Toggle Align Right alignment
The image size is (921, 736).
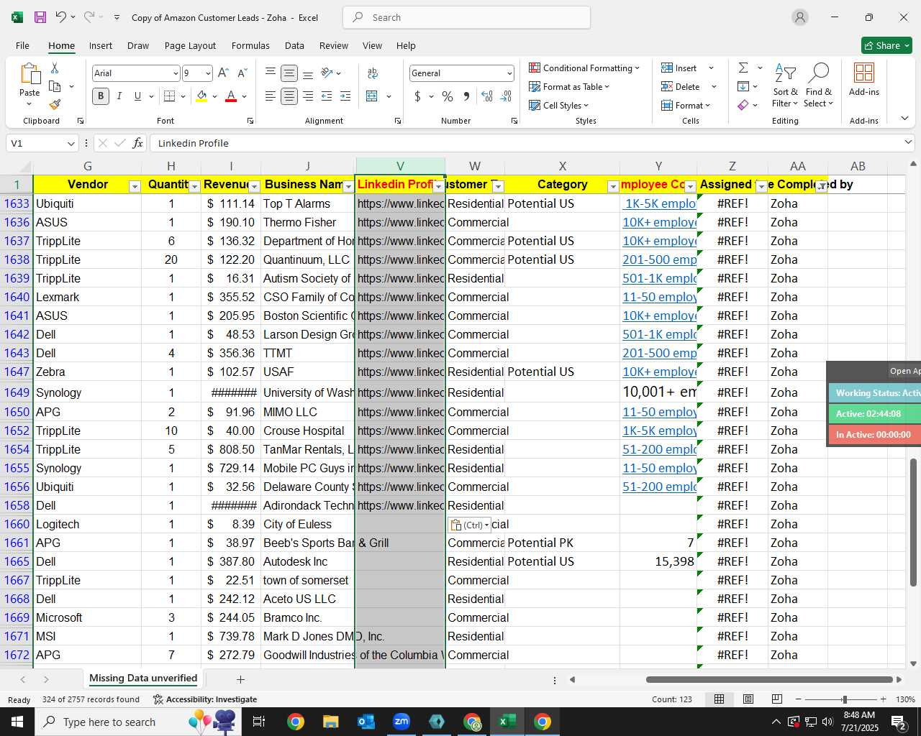coord(308,96)
